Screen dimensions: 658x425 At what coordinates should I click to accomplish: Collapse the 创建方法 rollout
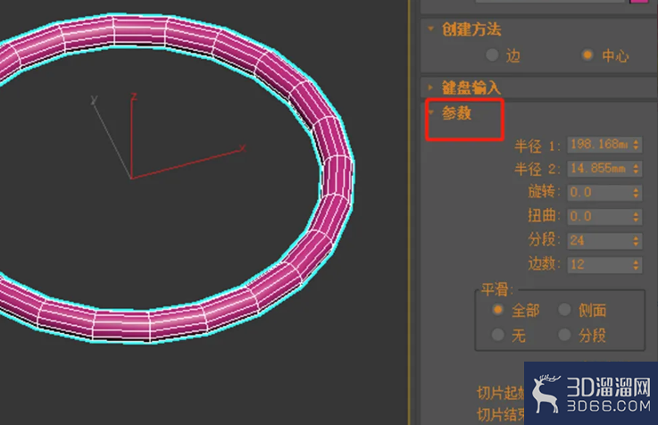430,29
